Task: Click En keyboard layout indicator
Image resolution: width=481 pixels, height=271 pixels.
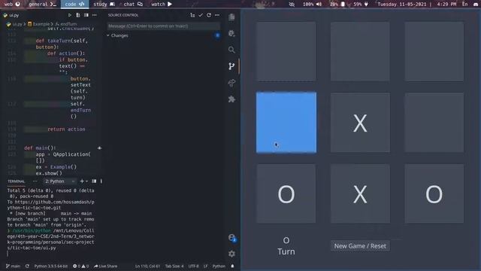Action: point(465,4)
